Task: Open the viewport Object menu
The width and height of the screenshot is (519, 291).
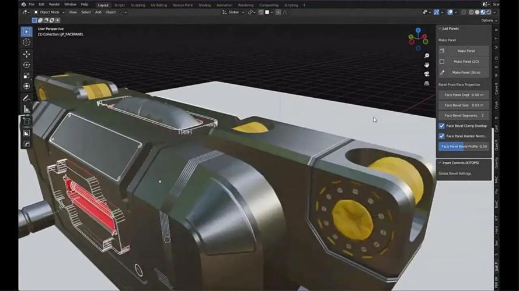Action: (110, 12)
